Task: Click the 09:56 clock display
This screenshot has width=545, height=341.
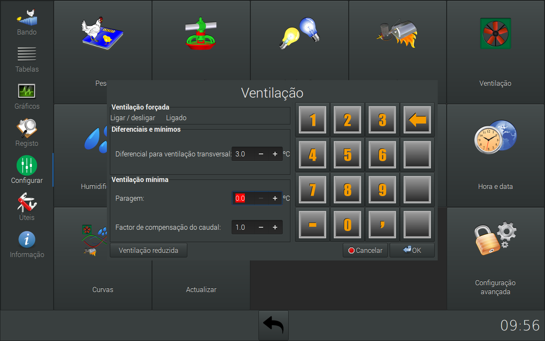Action: [x=520, y=326]
